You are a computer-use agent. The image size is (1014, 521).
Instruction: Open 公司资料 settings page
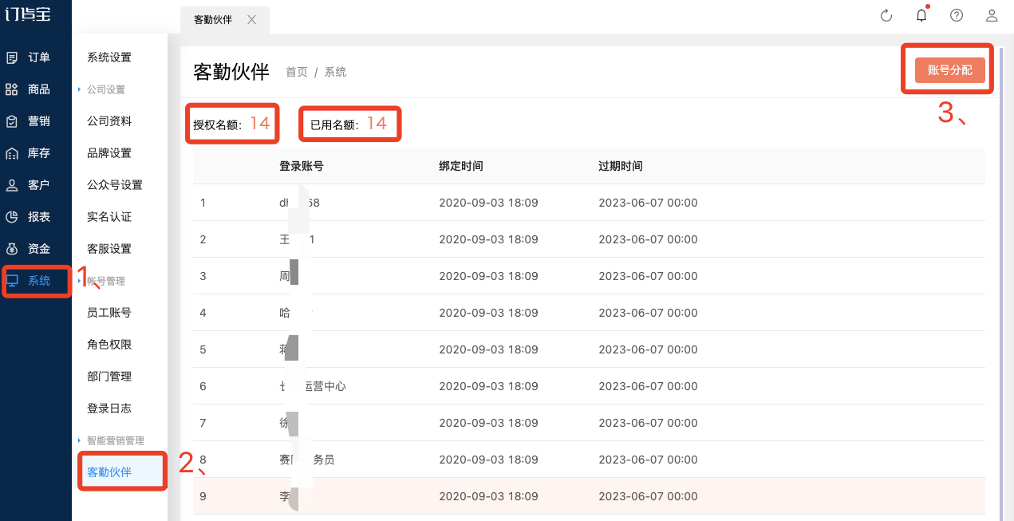point(109,121)
